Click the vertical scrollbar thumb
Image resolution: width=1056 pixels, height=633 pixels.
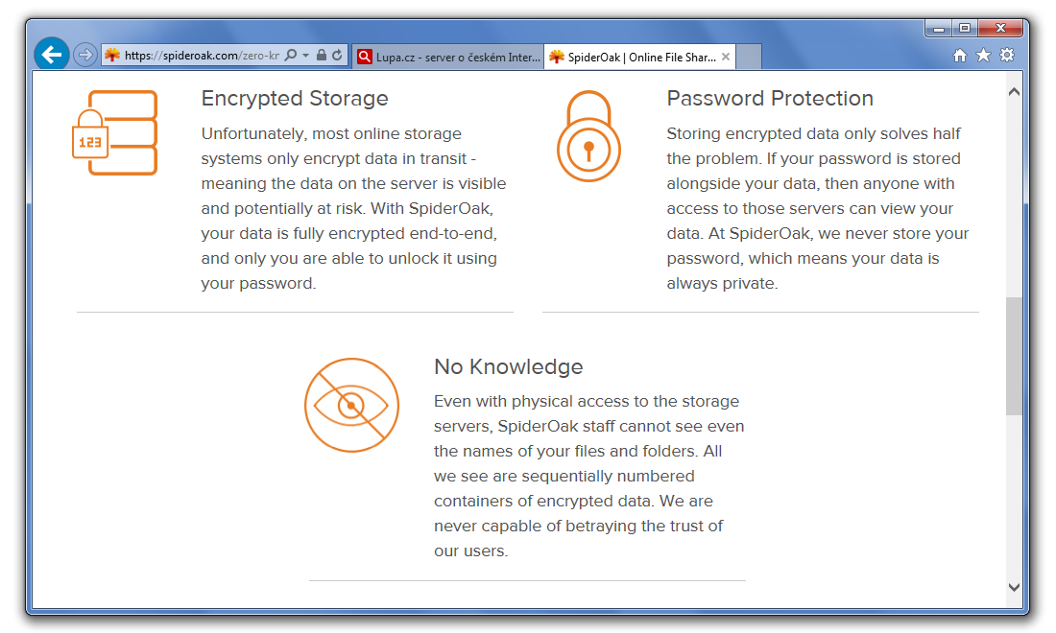pos(1014,355)
